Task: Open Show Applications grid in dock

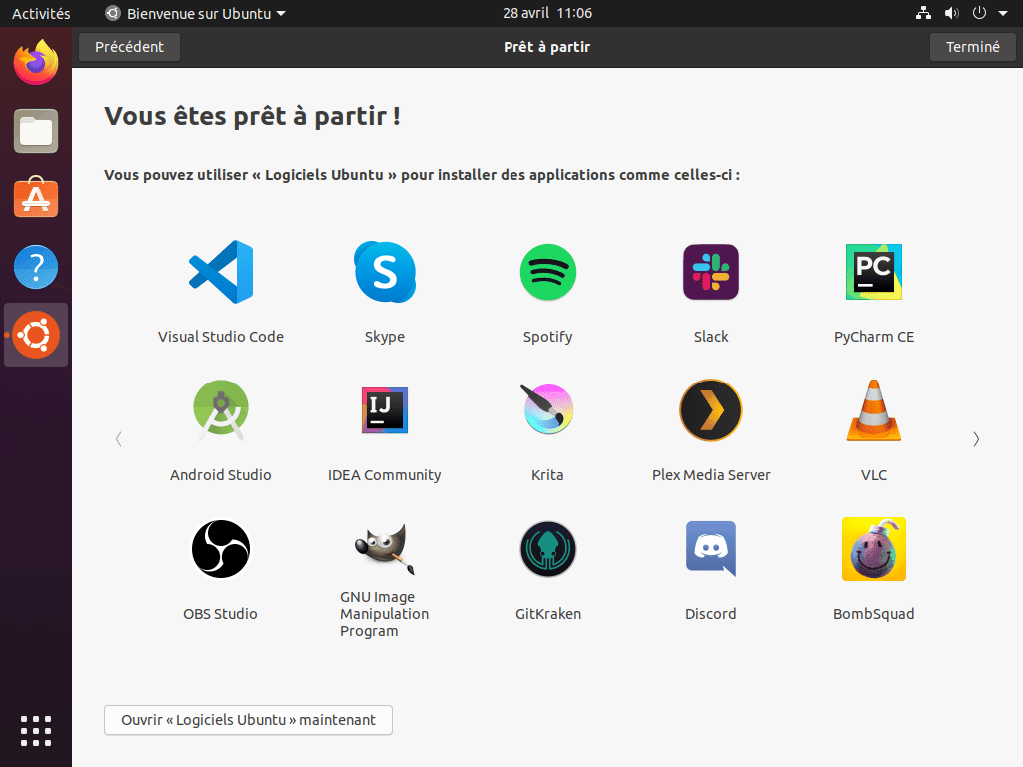Action: pos(36,731)
